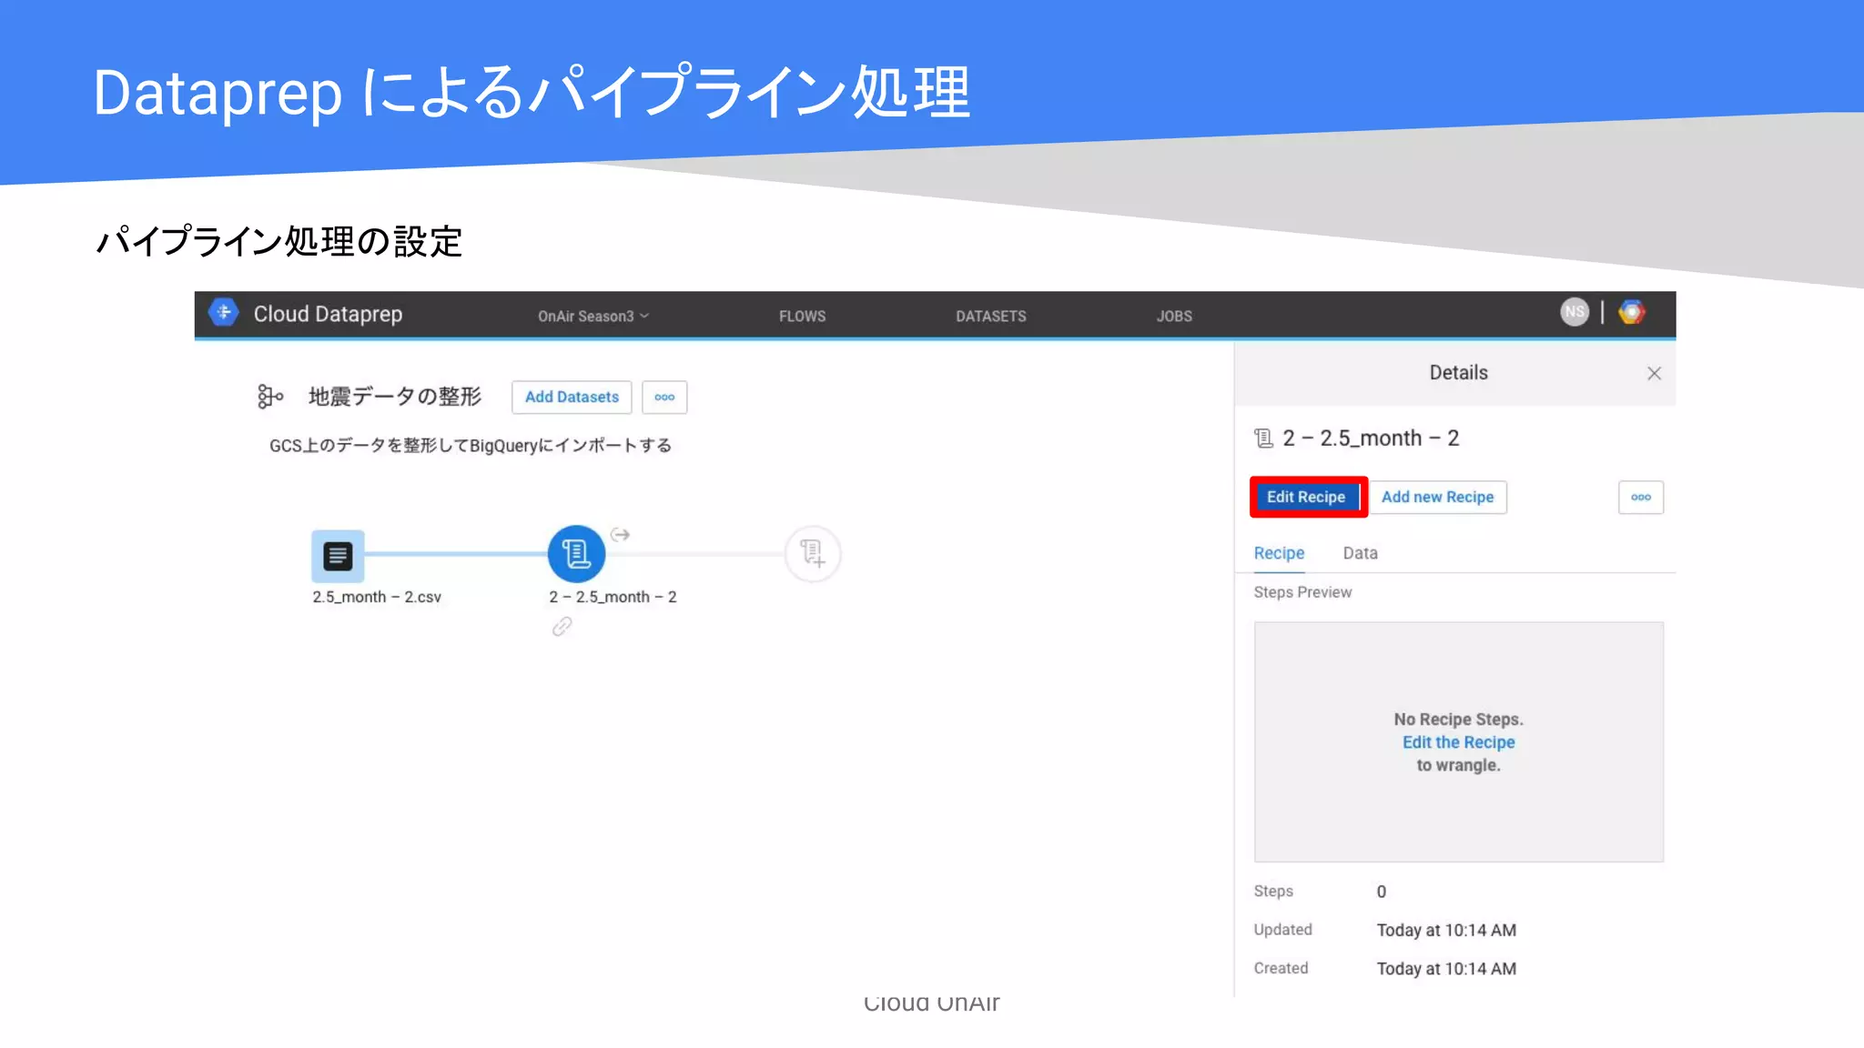
Task: Click the Edit Recipe button
Action: 1306,497
